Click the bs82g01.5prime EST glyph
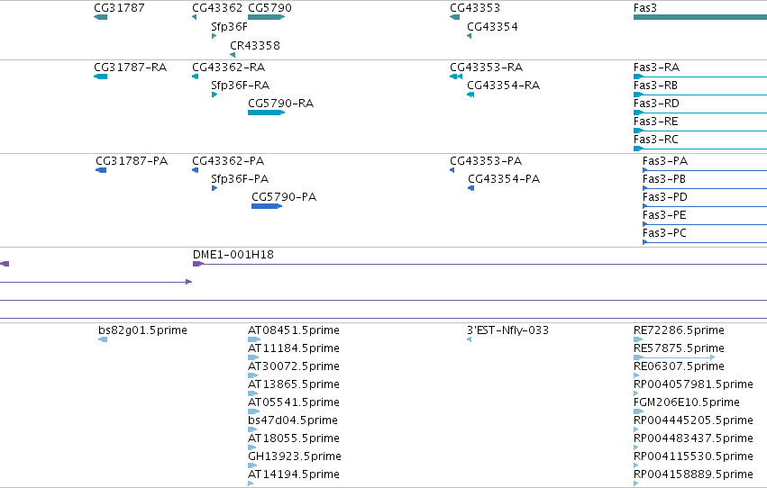Screen dimensions: 767x488 (103, 339)
